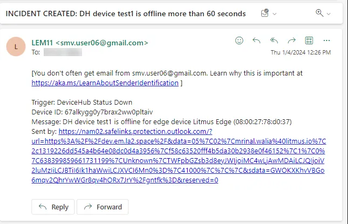This screenshot has height=224, width=348.
Task: Click the date Thu 1/4/2024 12:26 PM
Action: (x=301, y=52)
